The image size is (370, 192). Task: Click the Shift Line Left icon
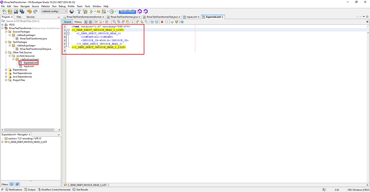tap(152, 22)
